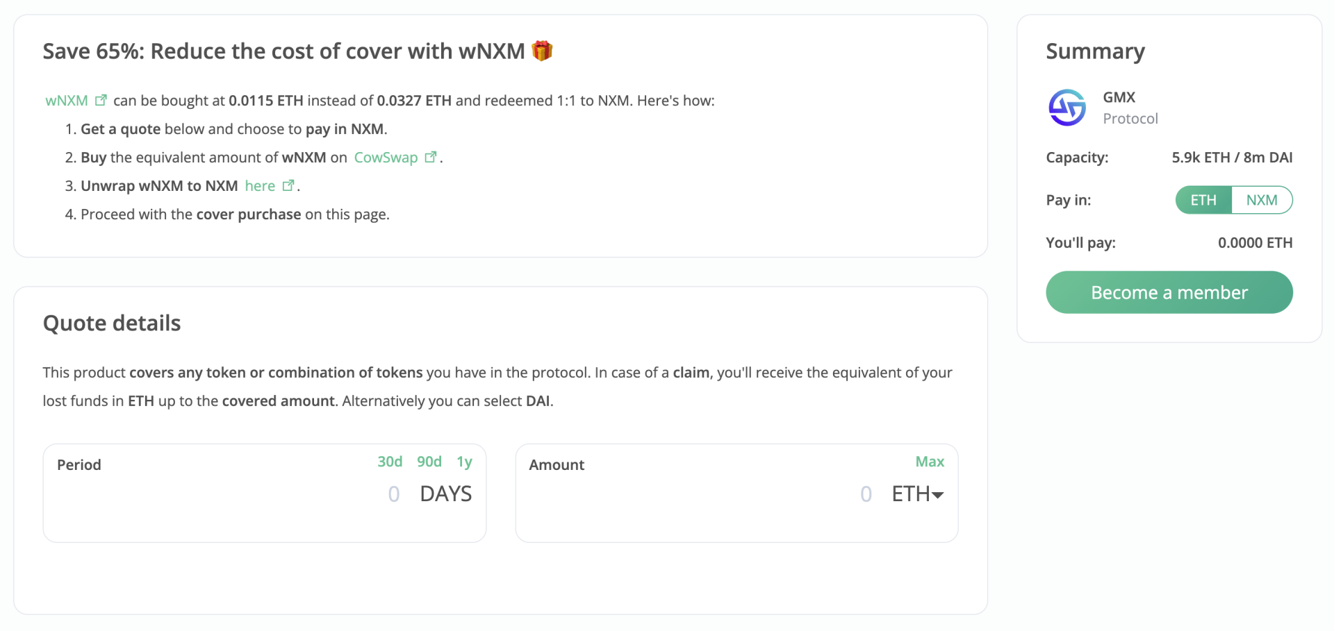Image resolution: width=1334 pixels, height=631 pixels.
Task: Open the CowSwap link
Action: coord(386,158)
